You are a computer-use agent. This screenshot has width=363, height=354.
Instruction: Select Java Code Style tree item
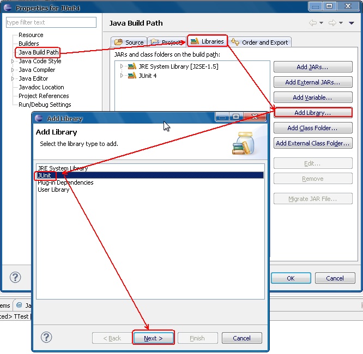click(x=40, y=61)
